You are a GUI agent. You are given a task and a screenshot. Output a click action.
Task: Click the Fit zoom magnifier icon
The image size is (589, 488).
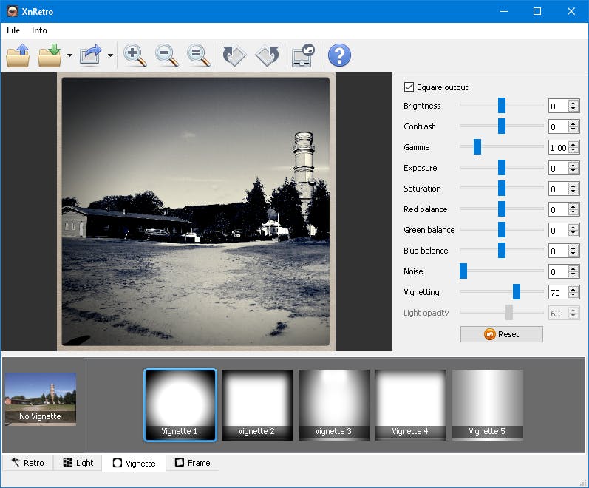[x=197, y=55]
